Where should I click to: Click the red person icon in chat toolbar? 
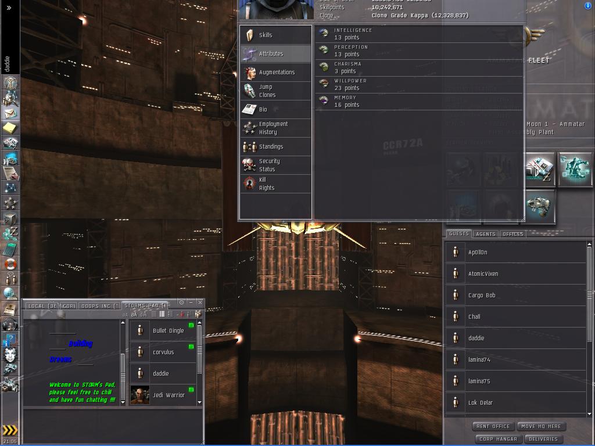click(182, 314)
